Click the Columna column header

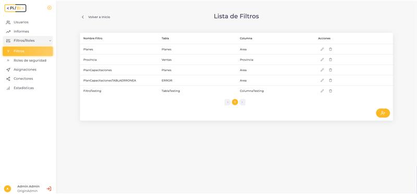(246, 38)
